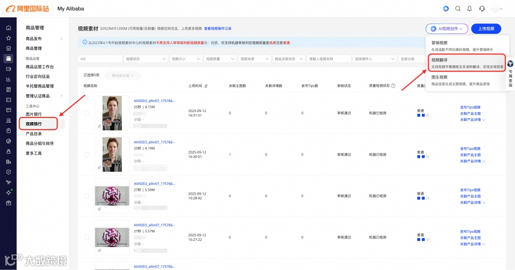
Task: Open the store shop sidebar icon
Action: [9, 48]
